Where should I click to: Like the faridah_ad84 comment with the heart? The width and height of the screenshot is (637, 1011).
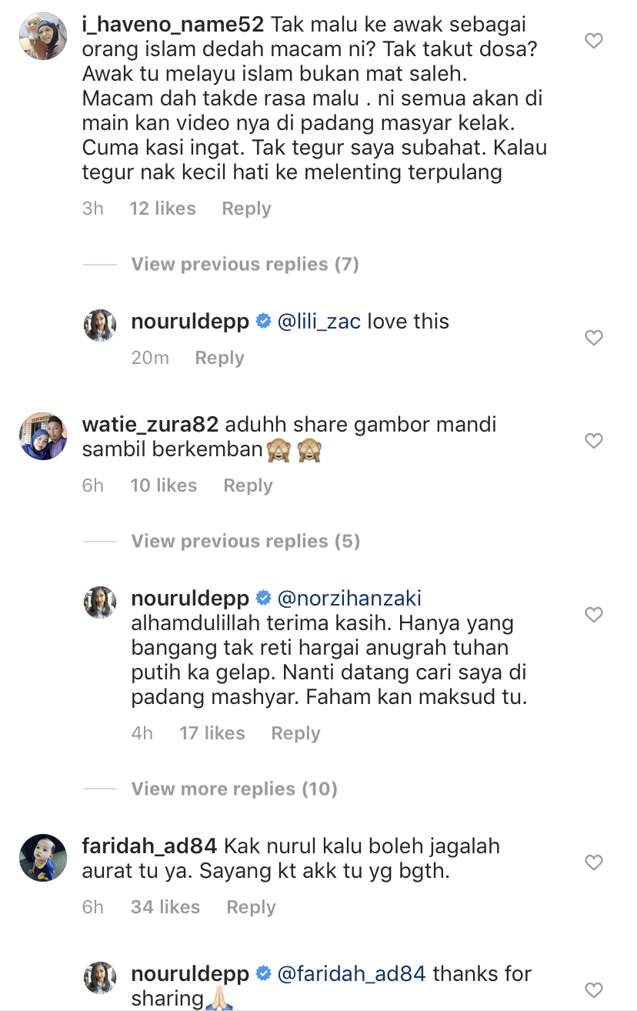pyautogui.click(x=594, y=863)
